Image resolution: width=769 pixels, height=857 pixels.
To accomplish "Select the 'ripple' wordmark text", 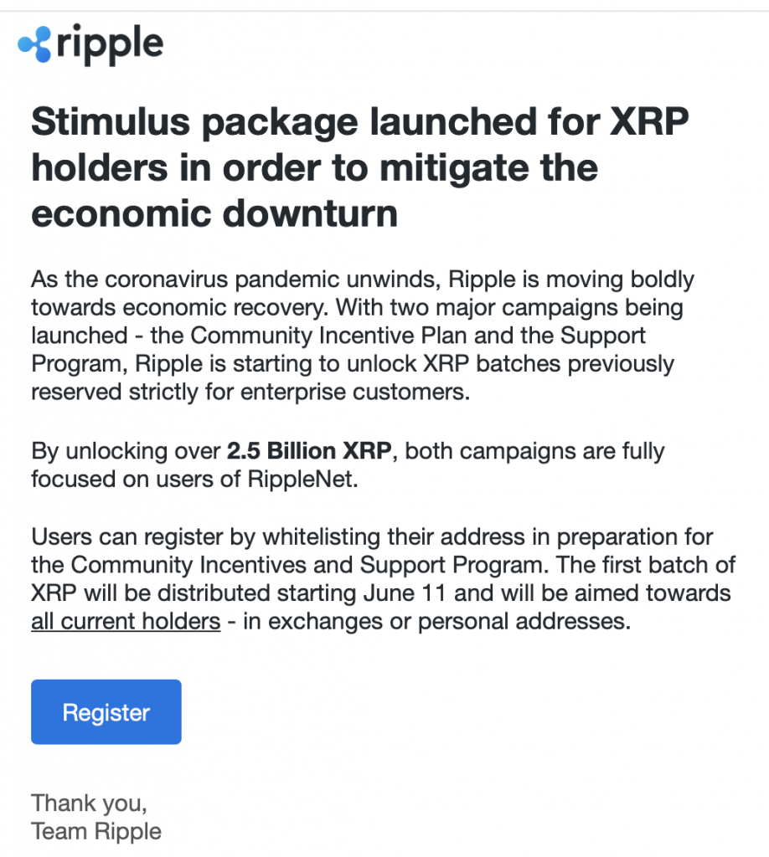I will click(x=110, y=45).
